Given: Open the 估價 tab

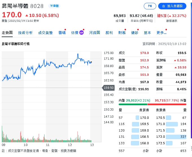Looking at the screenshot, I should tap(75, 33).
